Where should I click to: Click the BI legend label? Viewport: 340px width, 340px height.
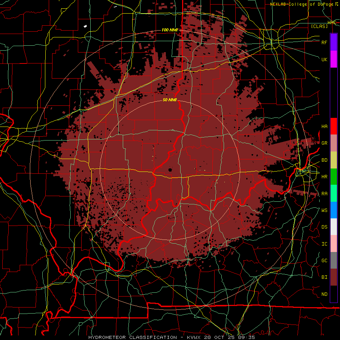pyautogui.click(x=325, y=277)
